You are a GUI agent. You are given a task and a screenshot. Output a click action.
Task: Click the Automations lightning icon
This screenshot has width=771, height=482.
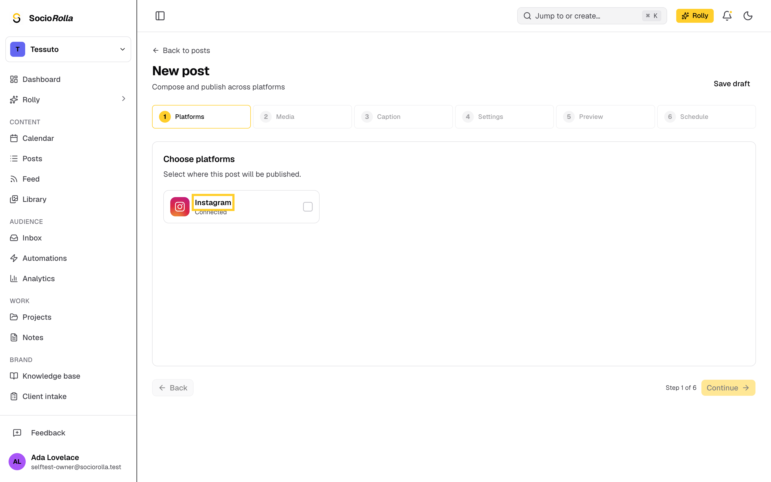point(14,258)
